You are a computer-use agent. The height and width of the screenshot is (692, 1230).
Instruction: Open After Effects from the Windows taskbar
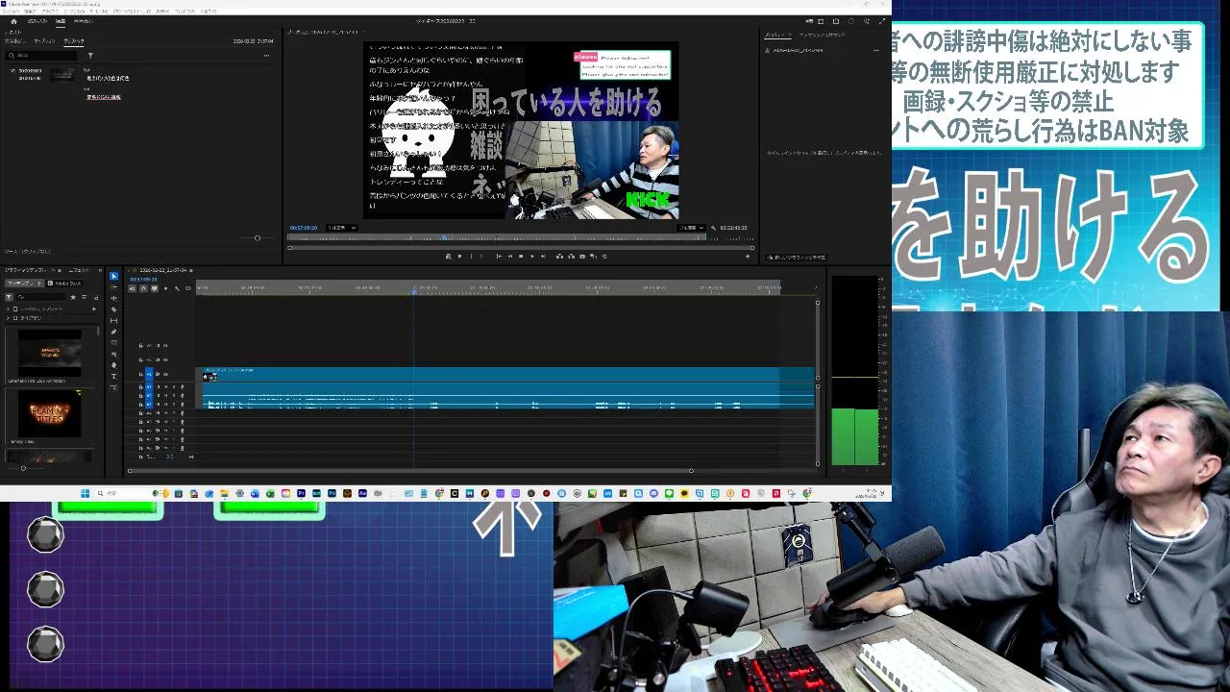(x=362, y=493)
